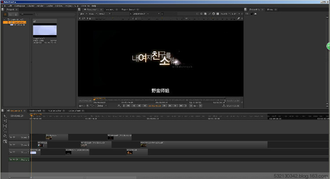This screenshot has width=330, height=179.
Task: Go to next edit point in viewer
Action: point(176,106)
